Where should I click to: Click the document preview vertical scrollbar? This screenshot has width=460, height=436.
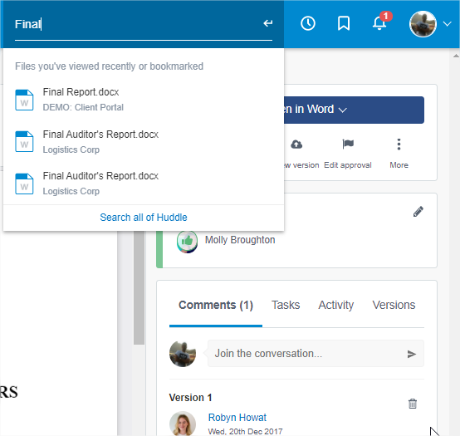139,287
